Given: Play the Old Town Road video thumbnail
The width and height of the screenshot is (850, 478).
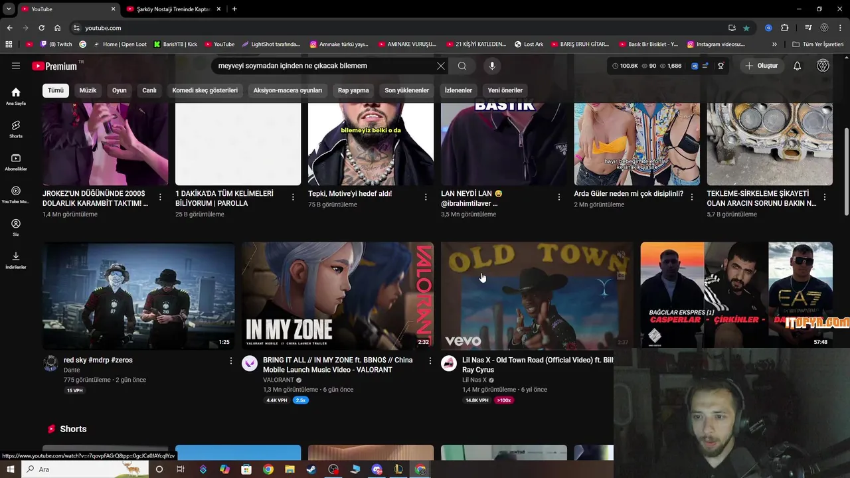Looking at the screenshot, I should click(x=537, y=295).
